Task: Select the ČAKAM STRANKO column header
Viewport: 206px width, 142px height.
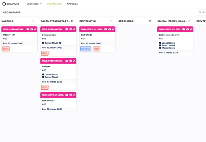Action: tap(55, 21)
